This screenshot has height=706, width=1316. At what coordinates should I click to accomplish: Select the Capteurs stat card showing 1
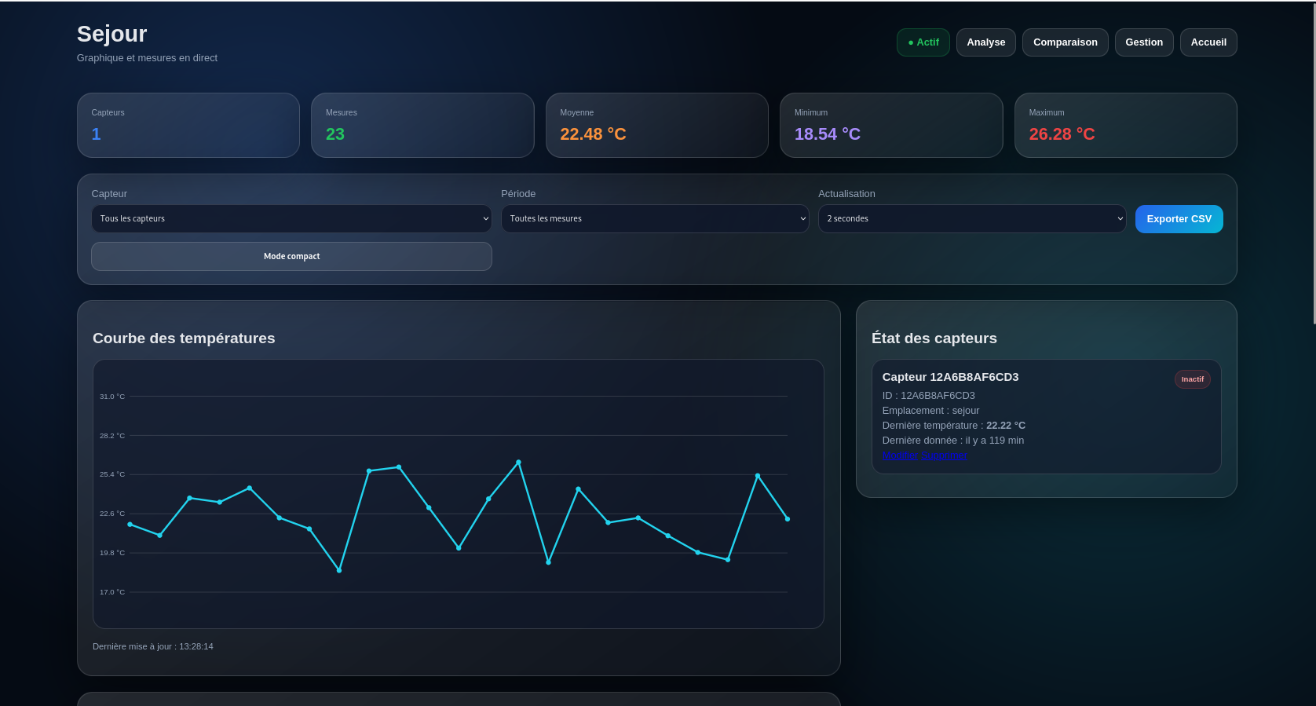point(188,126)
